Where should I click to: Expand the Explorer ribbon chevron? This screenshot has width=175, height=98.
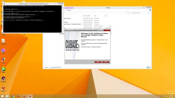[148, 10]
